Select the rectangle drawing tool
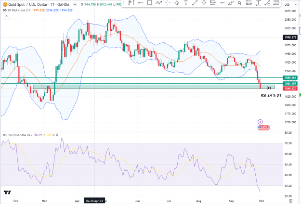The height and width of the screenshot is (204, 301). (x=150, y=3)
